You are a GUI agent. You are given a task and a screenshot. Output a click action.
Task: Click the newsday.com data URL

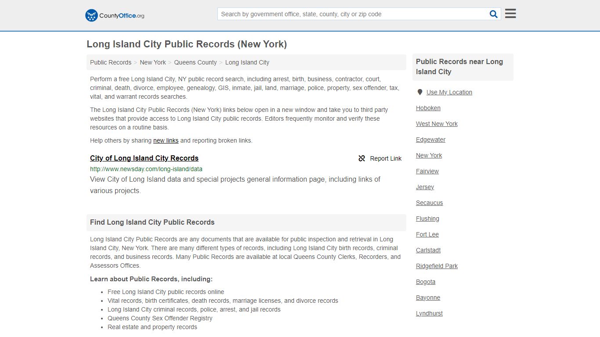coord(146,169)
